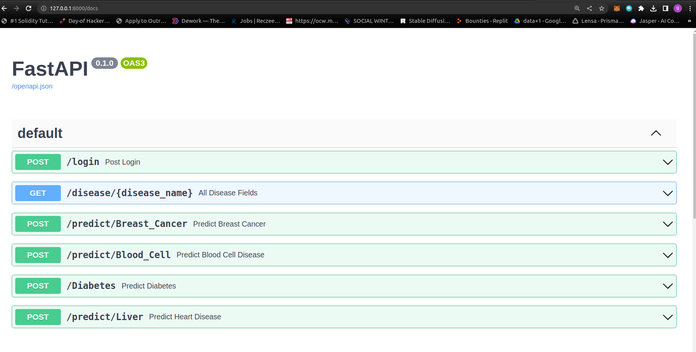696x352 pixels.
Task: Expand the /predict/Blood_Cell endpoint chevron
Action: (x=667, y=255)
